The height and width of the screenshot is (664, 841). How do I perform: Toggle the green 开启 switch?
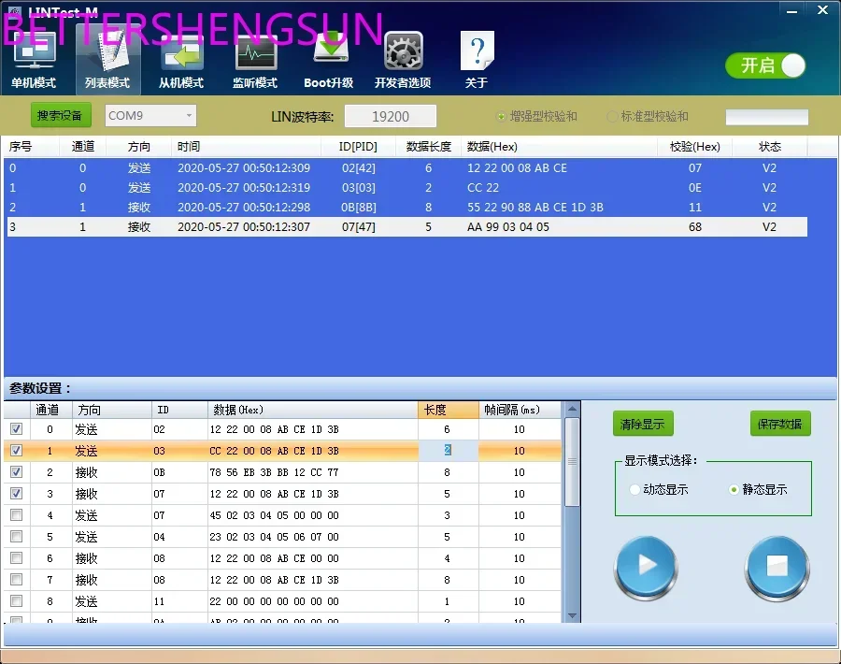pos(765,66)
